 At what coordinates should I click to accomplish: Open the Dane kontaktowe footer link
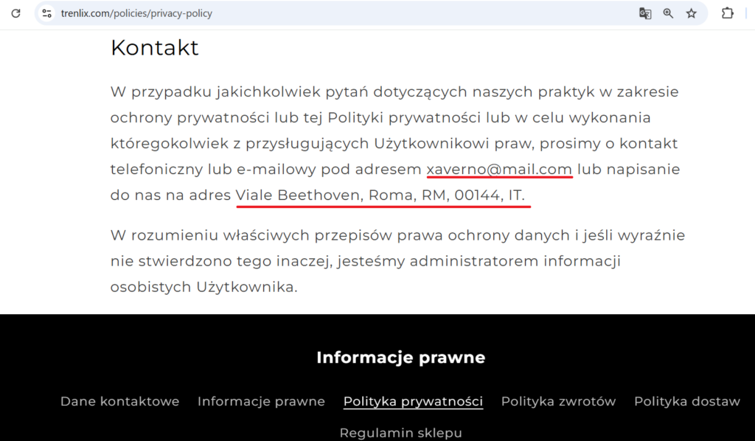tap(120, 401)
